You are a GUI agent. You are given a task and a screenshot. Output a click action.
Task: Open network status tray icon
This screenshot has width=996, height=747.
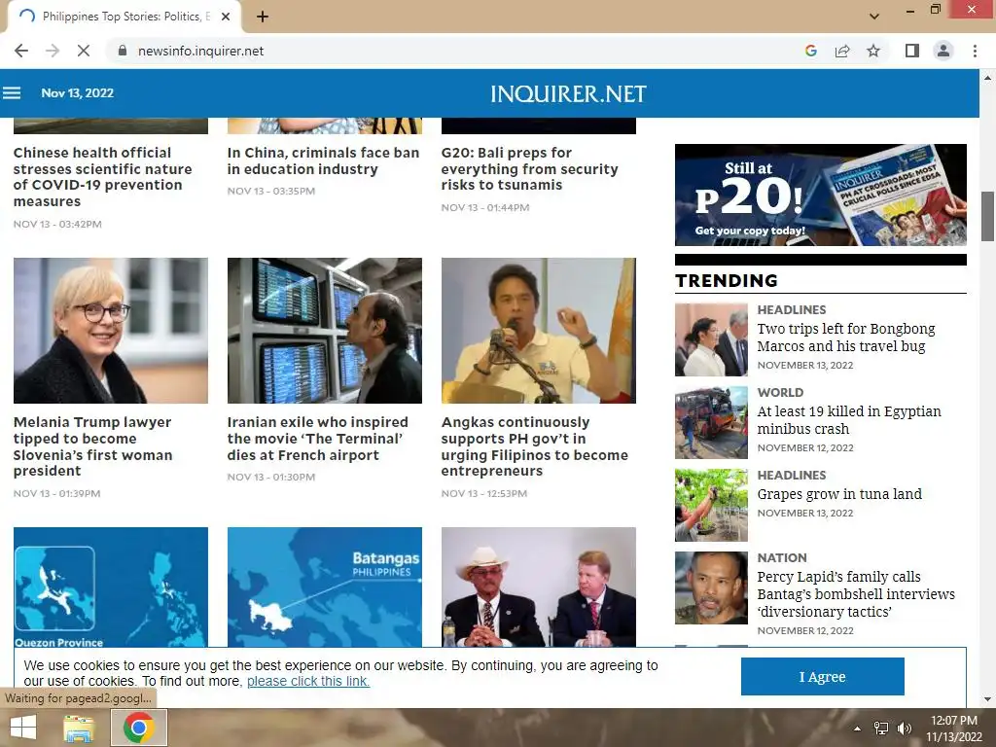pos(881,729)
